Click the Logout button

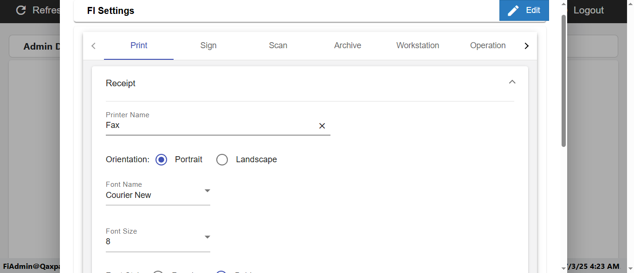589,10
